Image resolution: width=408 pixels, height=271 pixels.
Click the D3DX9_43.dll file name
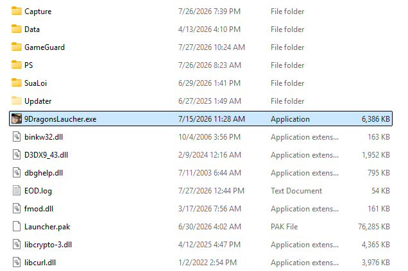(x=46, y=155)
